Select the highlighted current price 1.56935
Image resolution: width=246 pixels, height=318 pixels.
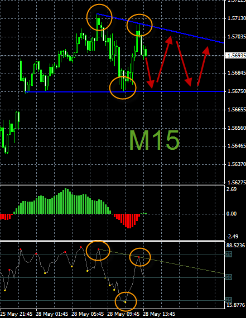(x=236, y=56)
